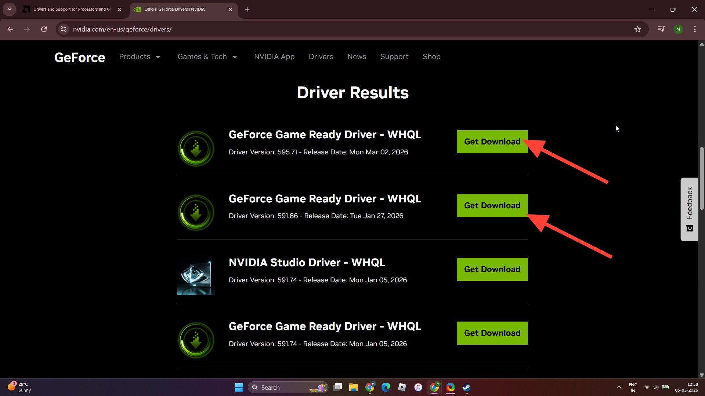
Task: Open Steam from the taskbar
Action: tap(466, 387)
